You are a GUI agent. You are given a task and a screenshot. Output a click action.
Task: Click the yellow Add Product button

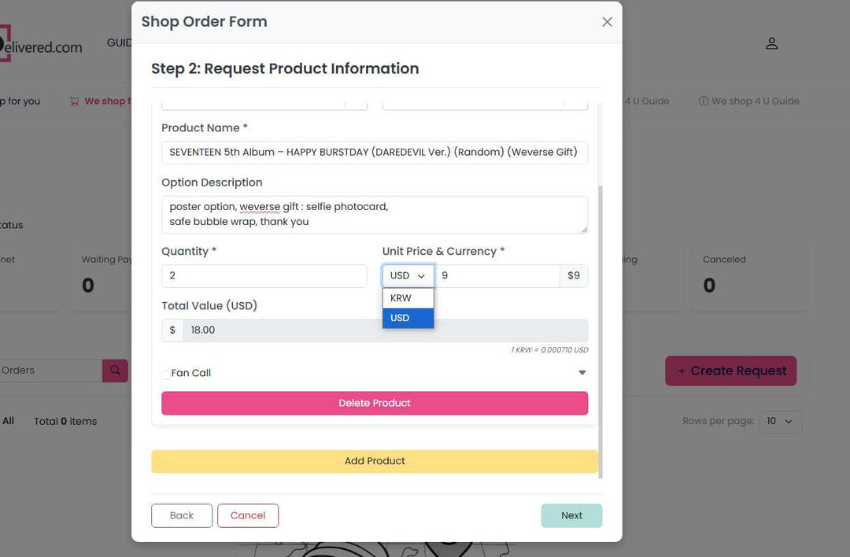click(x=375, y=461)
